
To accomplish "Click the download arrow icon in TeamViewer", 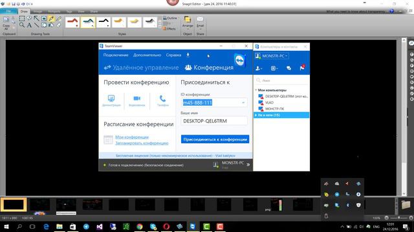I will coord(188,55).
